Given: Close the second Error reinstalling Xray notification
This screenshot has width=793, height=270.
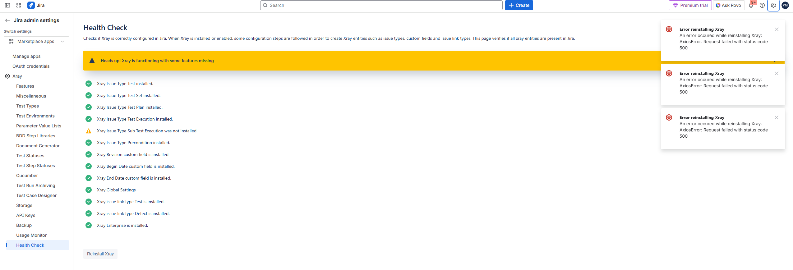Looking at the screenshot, I should [x=777, y=73].
